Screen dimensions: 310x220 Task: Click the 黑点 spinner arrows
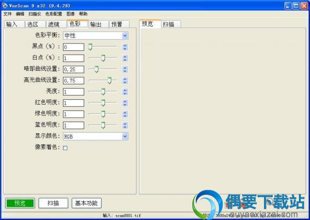pos(125,47)
